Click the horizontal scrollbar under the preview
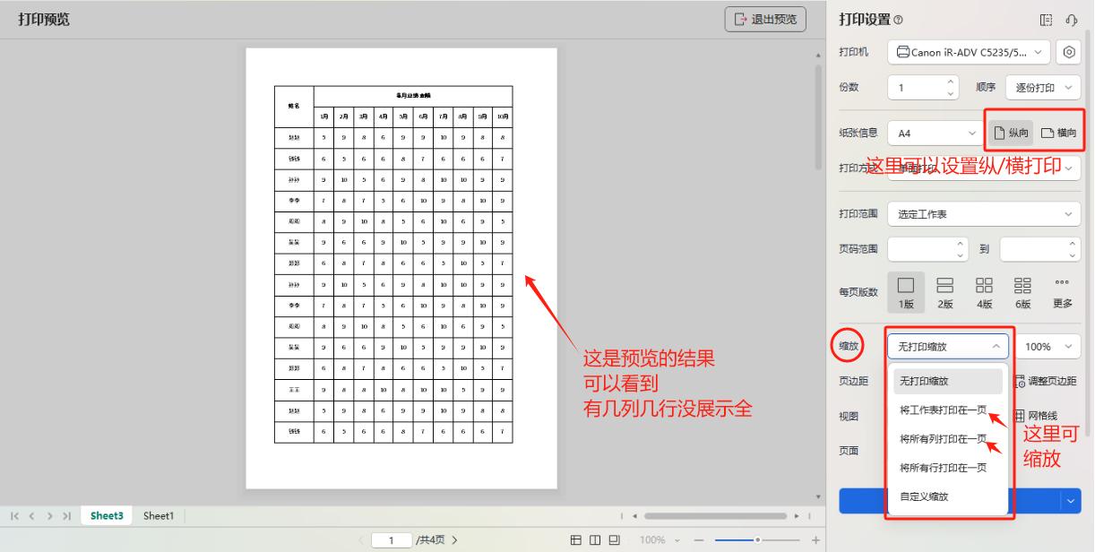This screenshot has width=1095, height=552. (x=716, y=516)
